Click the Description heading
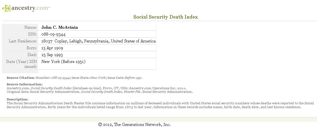Viewport: 317px width, 127px height. click(x=18, y=99)
